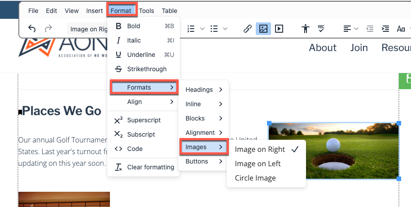Open the text alignment dropdown arrow

coord(356,29)
